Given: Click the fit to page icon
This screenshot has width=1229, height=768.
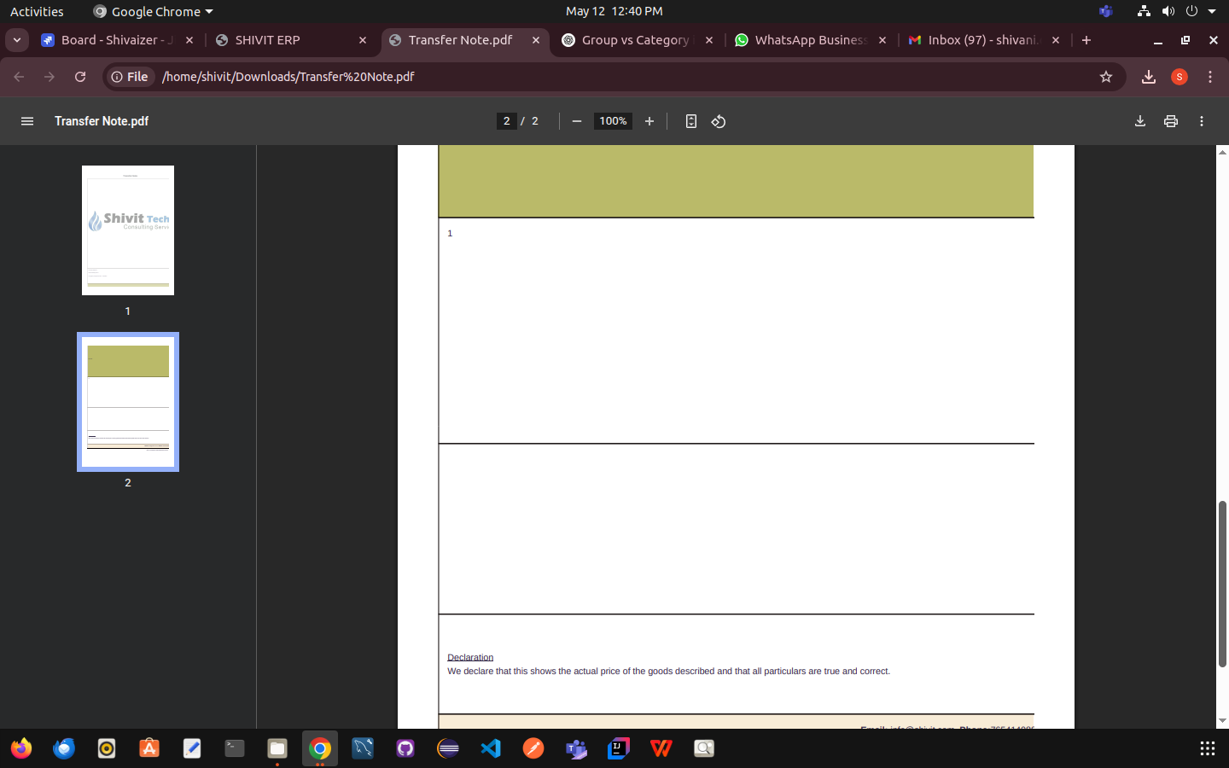Looking at the screenshot, I should point(691,121).
